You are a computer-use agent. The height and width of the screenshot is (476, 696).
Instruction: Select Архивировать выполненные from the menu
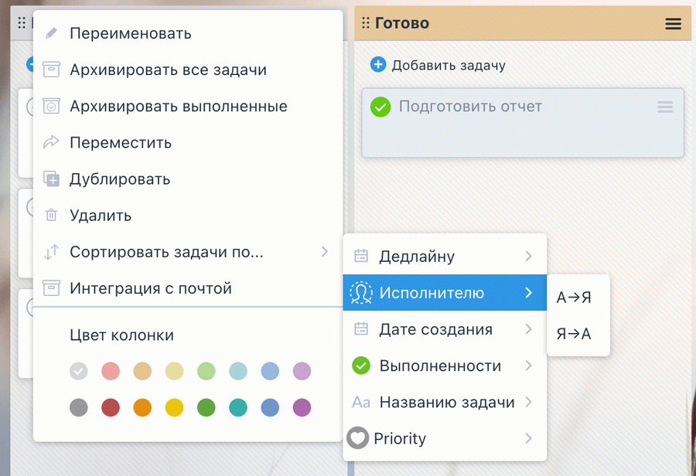click(x=179, y=107)
